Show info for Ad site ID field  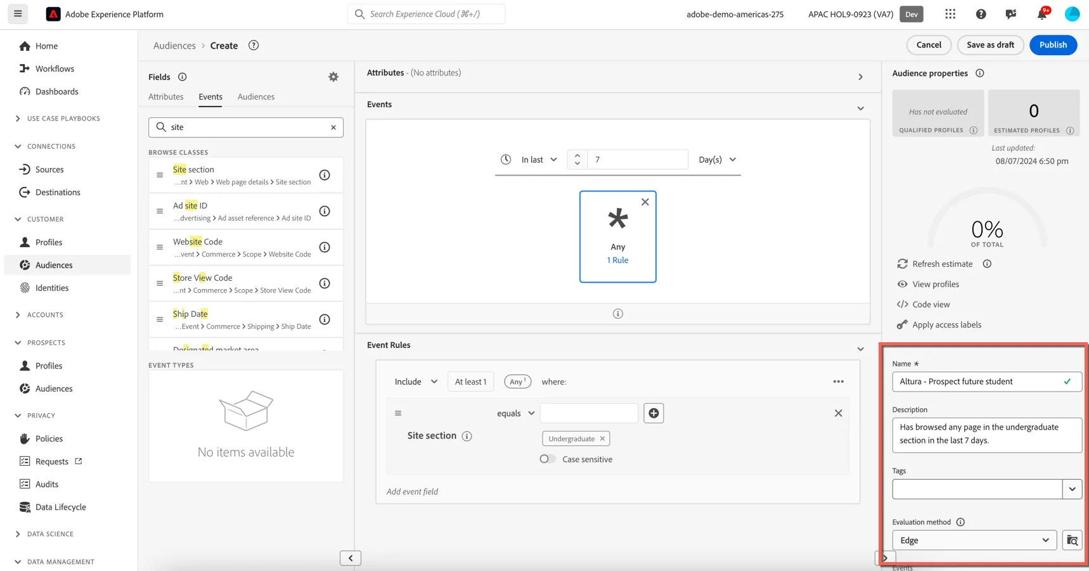(x=325, y=211)
